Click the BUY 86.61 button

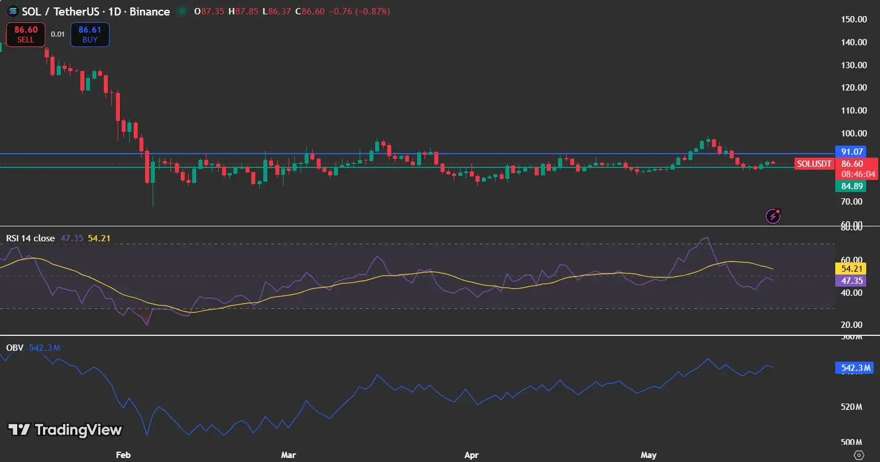coord(90,34)
